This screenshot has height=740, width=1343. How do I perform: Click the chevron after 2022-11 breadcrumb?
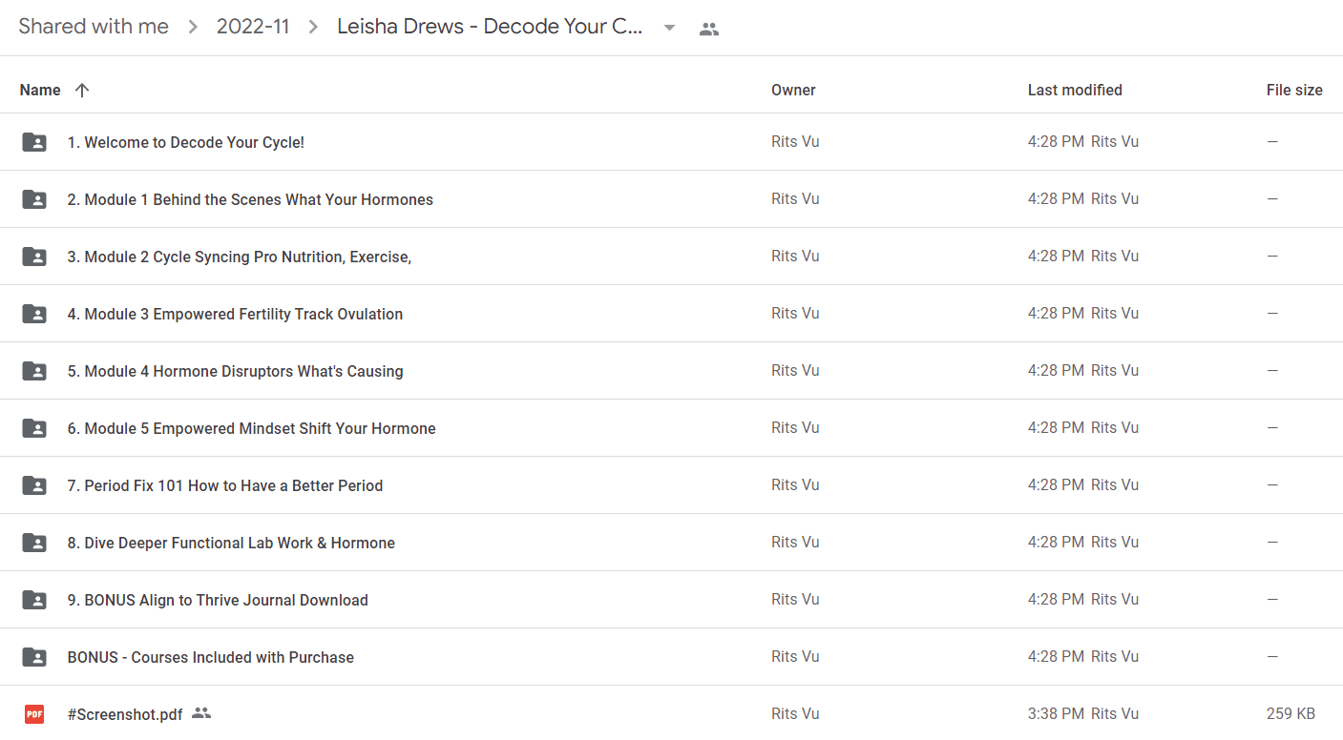coord(313,27)
